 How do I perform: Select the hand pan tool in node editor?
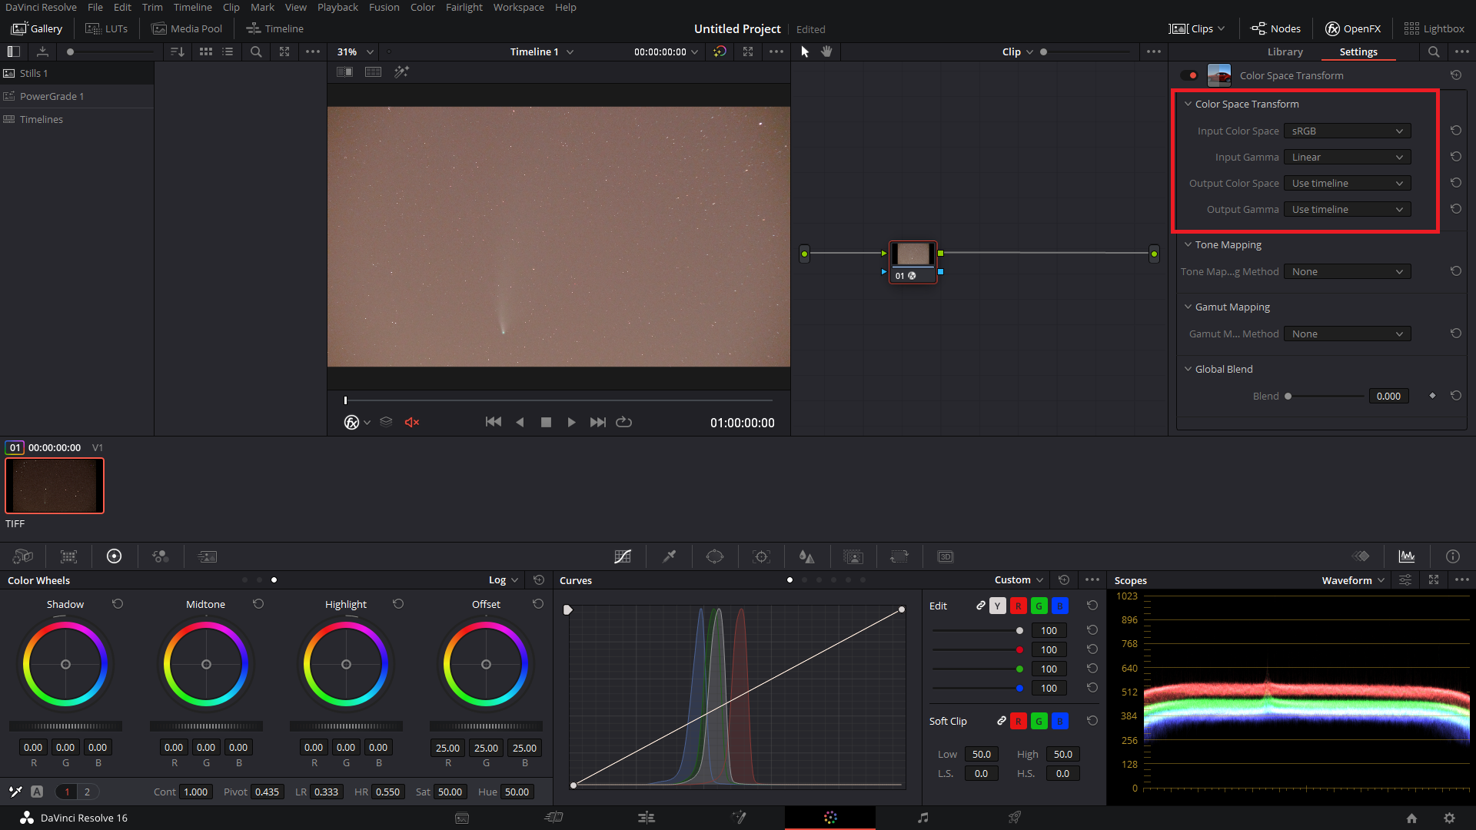[x=826, y=51]
